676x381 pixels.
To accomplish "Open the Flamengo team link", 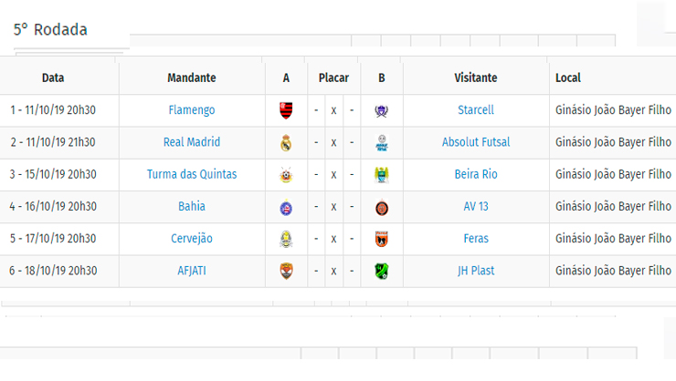I will click(x=192, y=110).
